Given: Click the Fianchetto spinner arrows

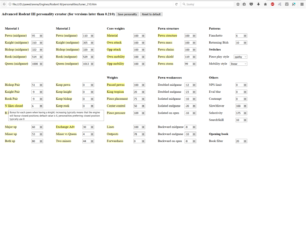Looking at the screenshot, I should [245, 36].
